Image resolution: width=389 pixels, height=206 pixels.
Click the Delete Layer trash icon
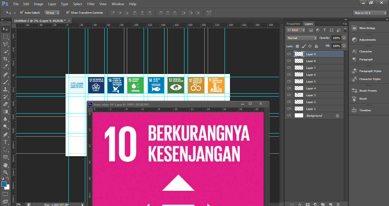click(x=338, y=204)
